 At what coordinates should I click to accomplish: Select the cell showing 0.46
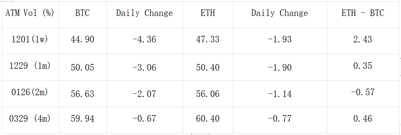[363, 120]
